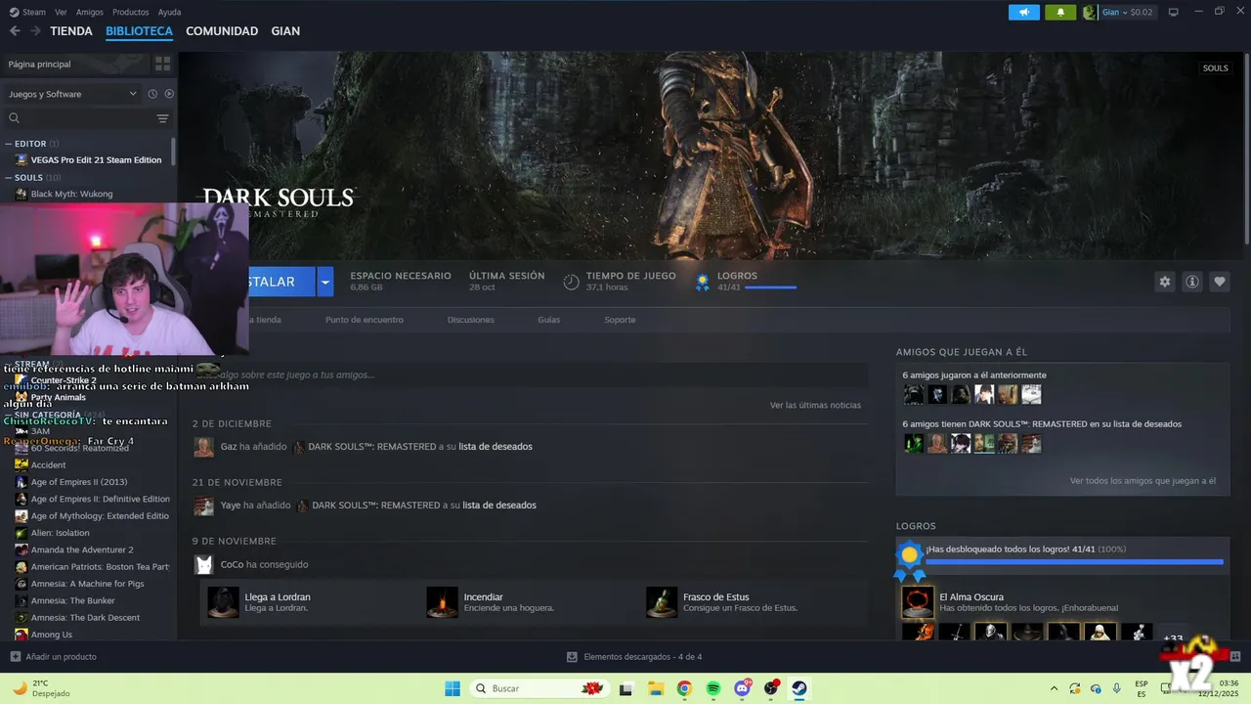Click the library search magnifier icon
The image size is (1251, 704).
point(14,118)
